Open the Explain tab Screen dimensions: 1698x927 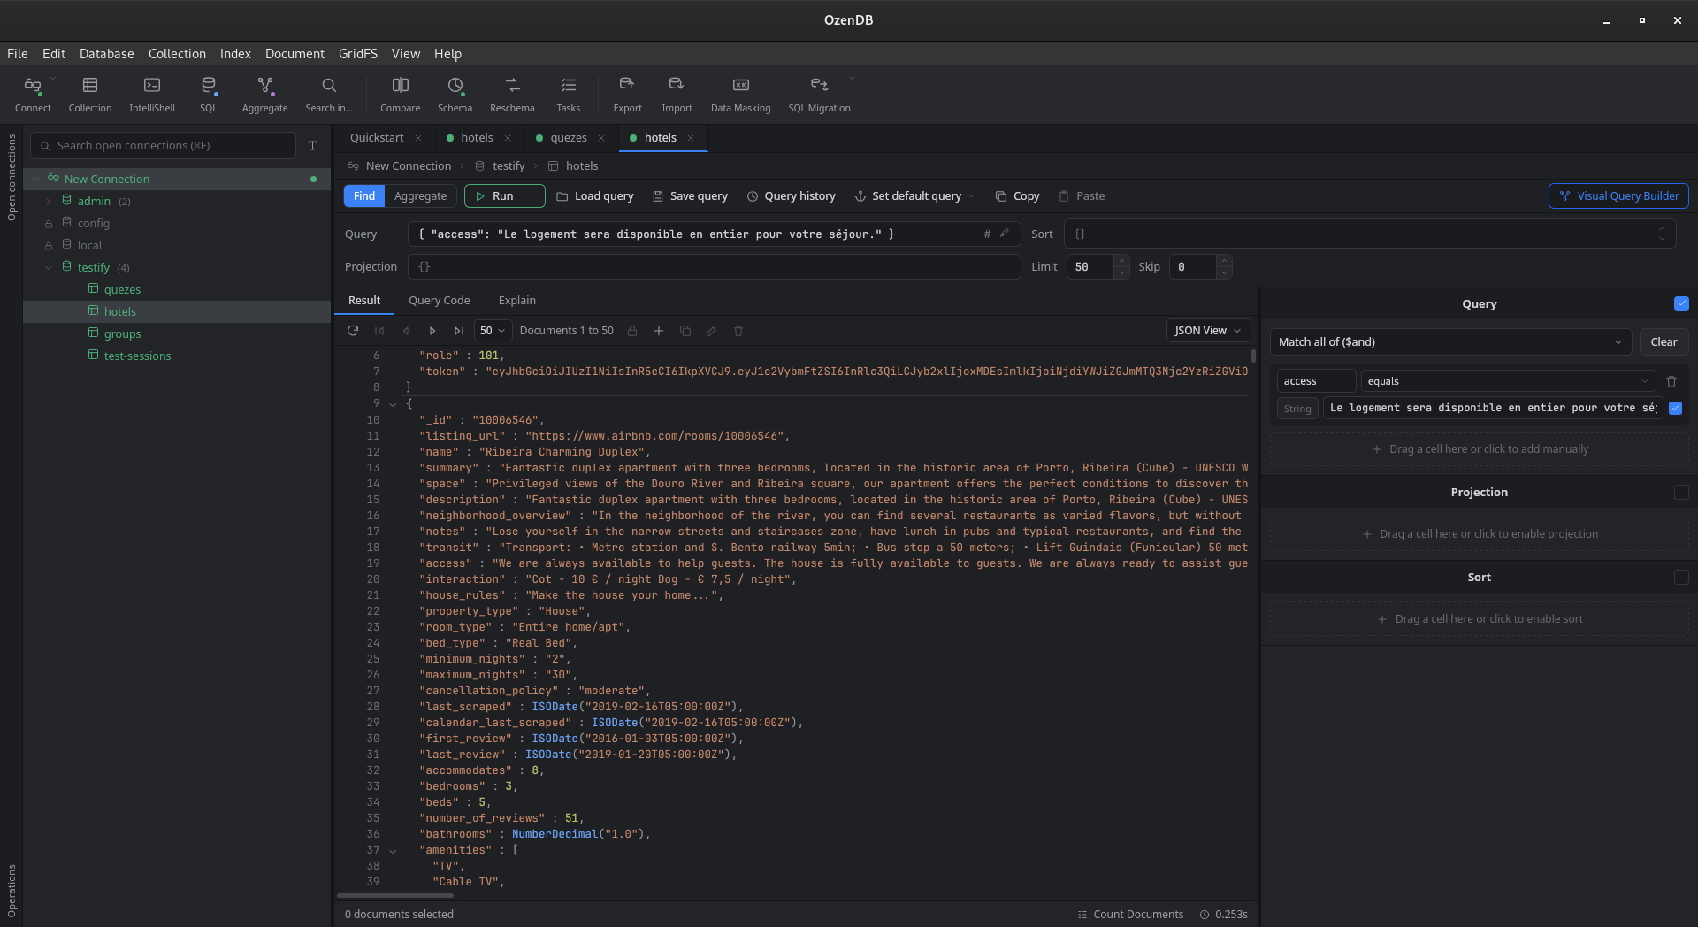517,301
